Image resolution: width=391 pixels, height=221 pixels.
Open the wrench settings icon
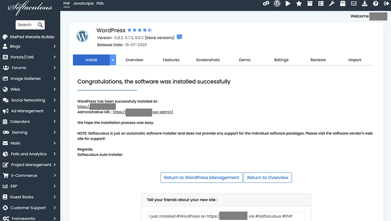pos(332,4)
